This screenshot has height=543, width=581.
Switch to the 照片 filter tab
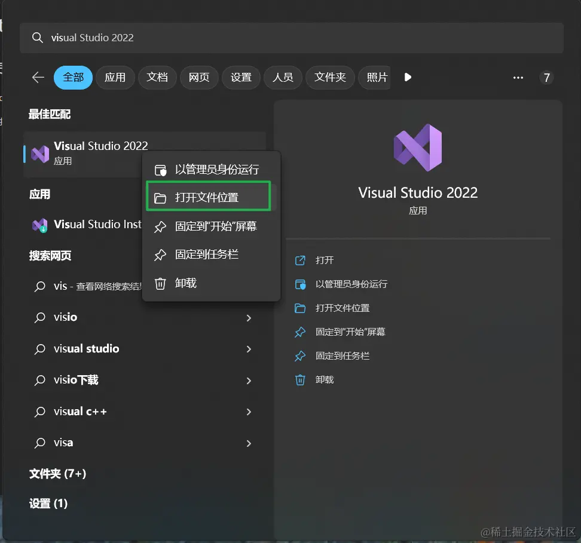coord(375,78)
